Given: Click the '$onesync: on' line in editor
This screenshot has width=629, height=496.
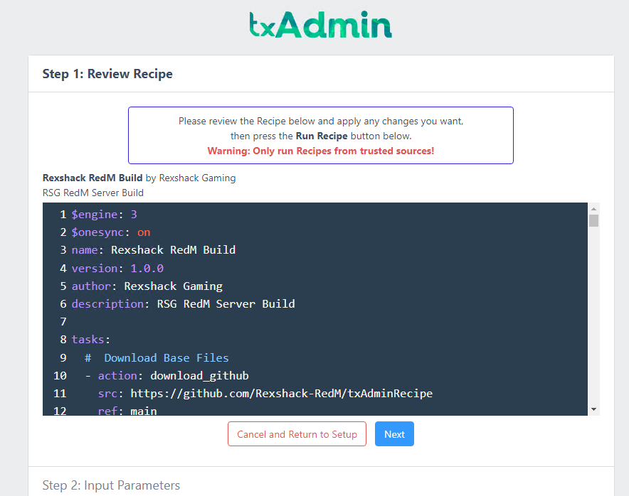Looking at the screenshot, I should pyautogui.click(x=111, y=232).
